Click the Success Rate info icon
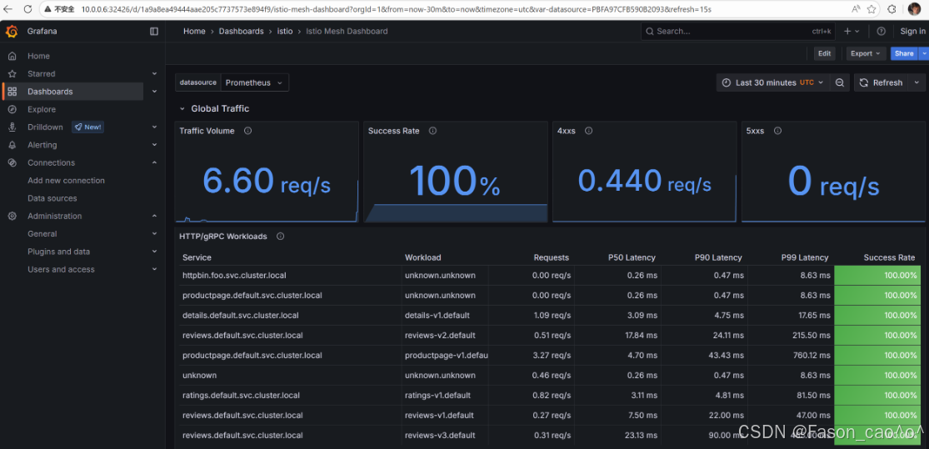 pos(432,131)
